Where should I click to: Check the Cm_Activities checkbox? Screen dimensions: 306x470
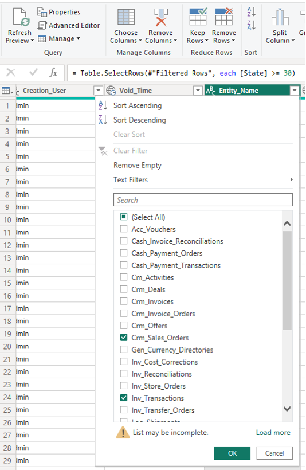(123, 277)
